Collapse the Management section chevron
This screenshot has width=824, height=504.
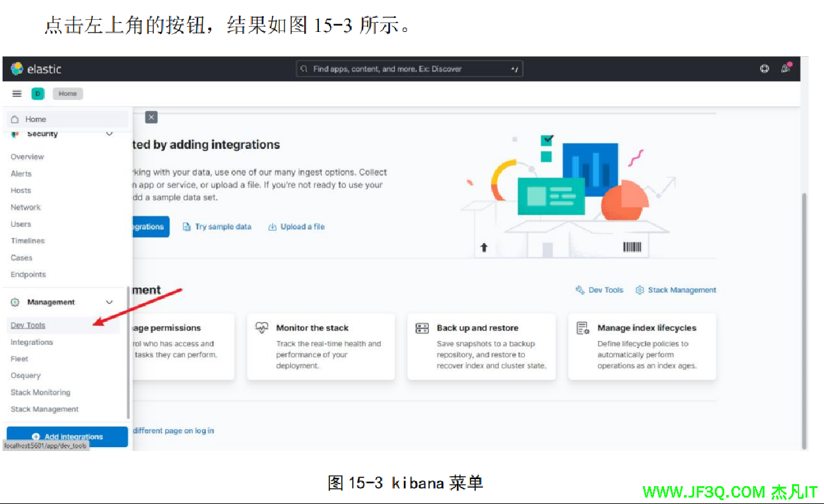pyautogui.click(x=109, y=302)
